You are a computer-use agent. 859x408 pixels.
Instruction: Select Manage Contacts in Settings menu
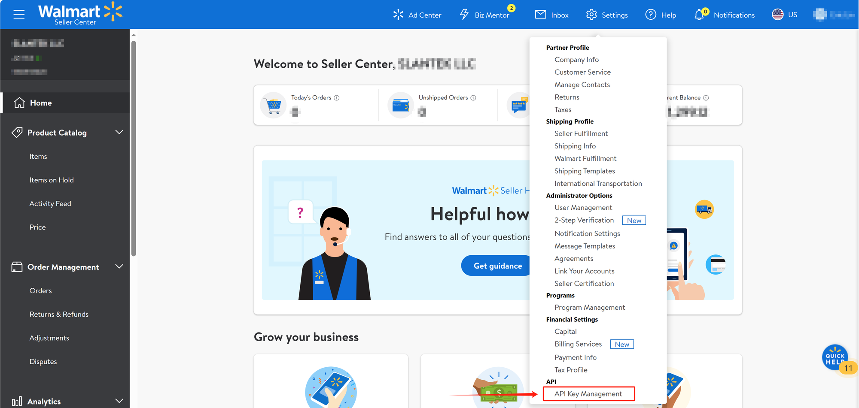coord(582,85)
